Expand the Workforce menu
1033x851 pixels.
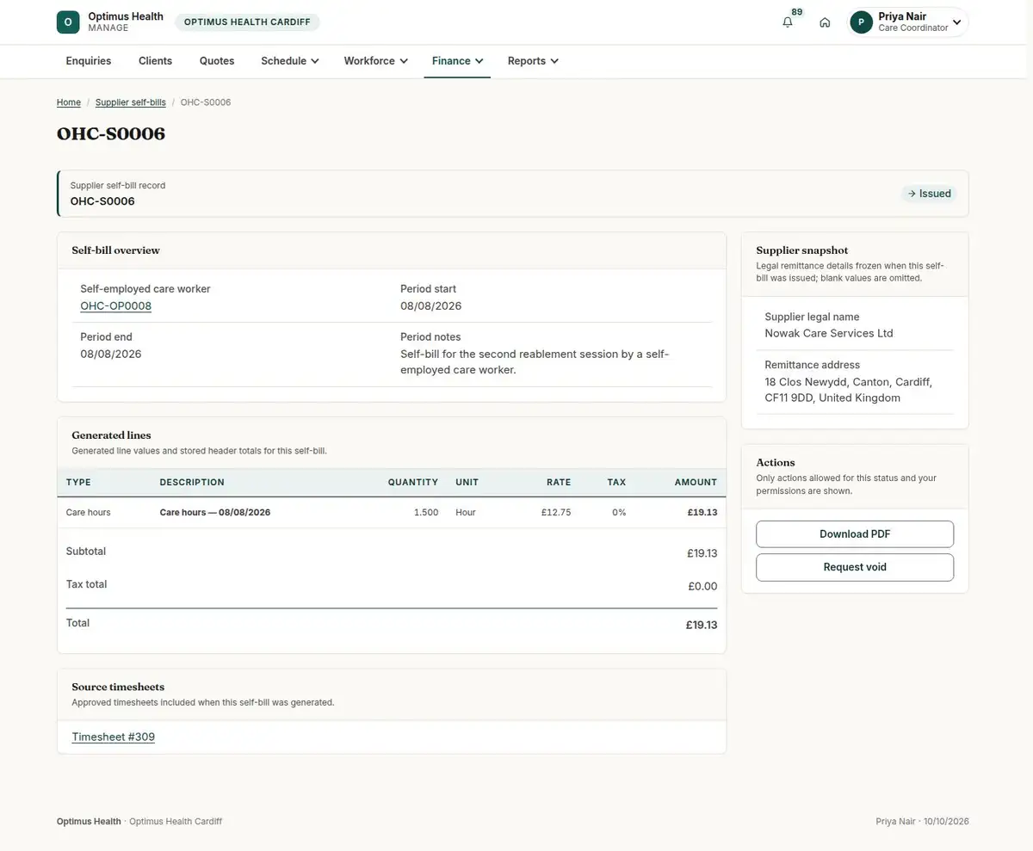(x=376, y=61)
